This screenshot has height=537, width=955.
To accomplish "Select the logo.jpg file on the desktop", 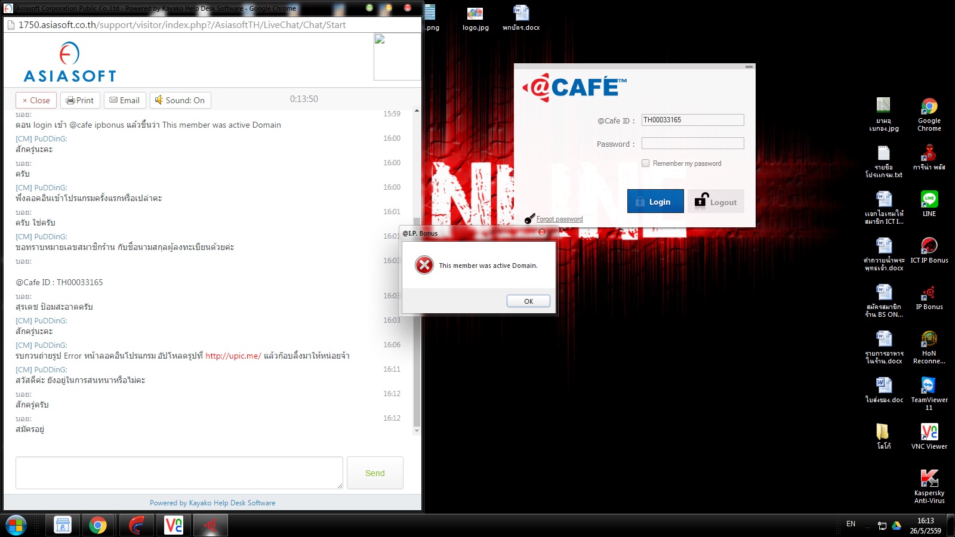I will [x=475, y=18].
